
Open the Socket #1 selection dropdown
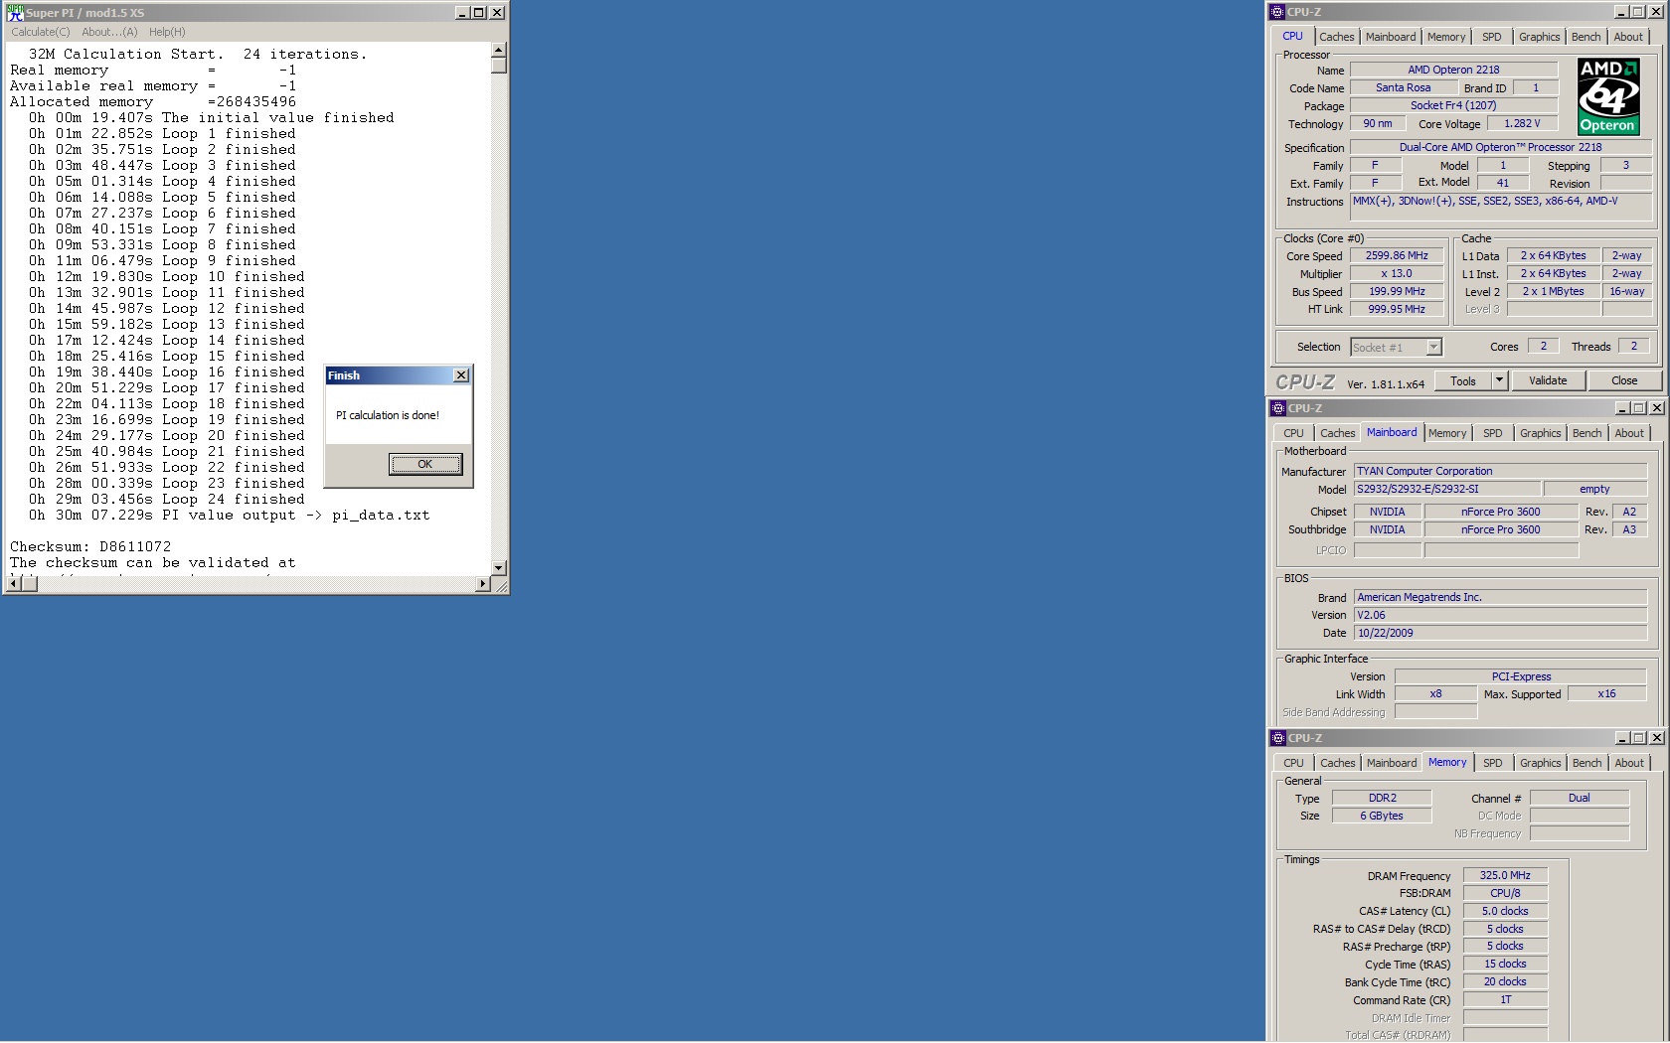point(1433,347)
